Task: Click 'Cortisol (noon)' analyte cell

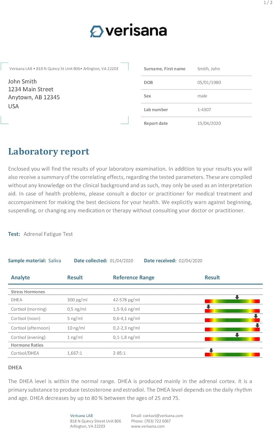Action: [26, 318]
